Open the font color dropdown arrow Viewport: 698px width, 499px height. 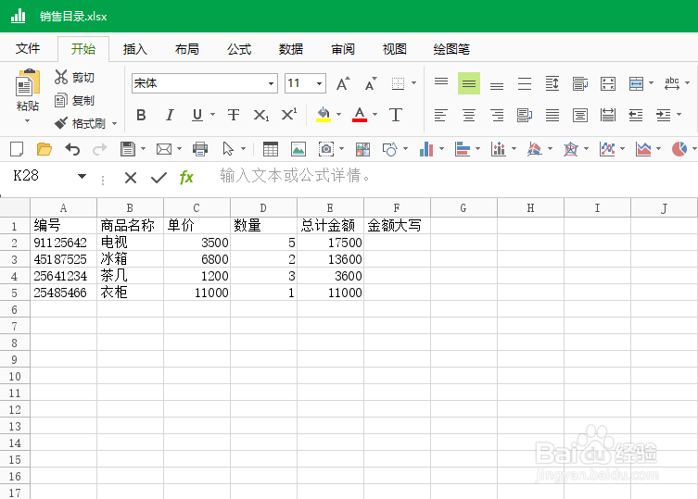click(x=374, y=115)
